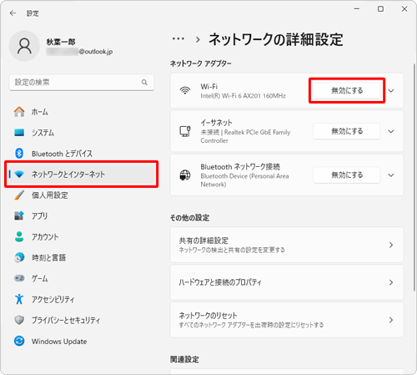Open アカウント settings category

click(82, 236)
